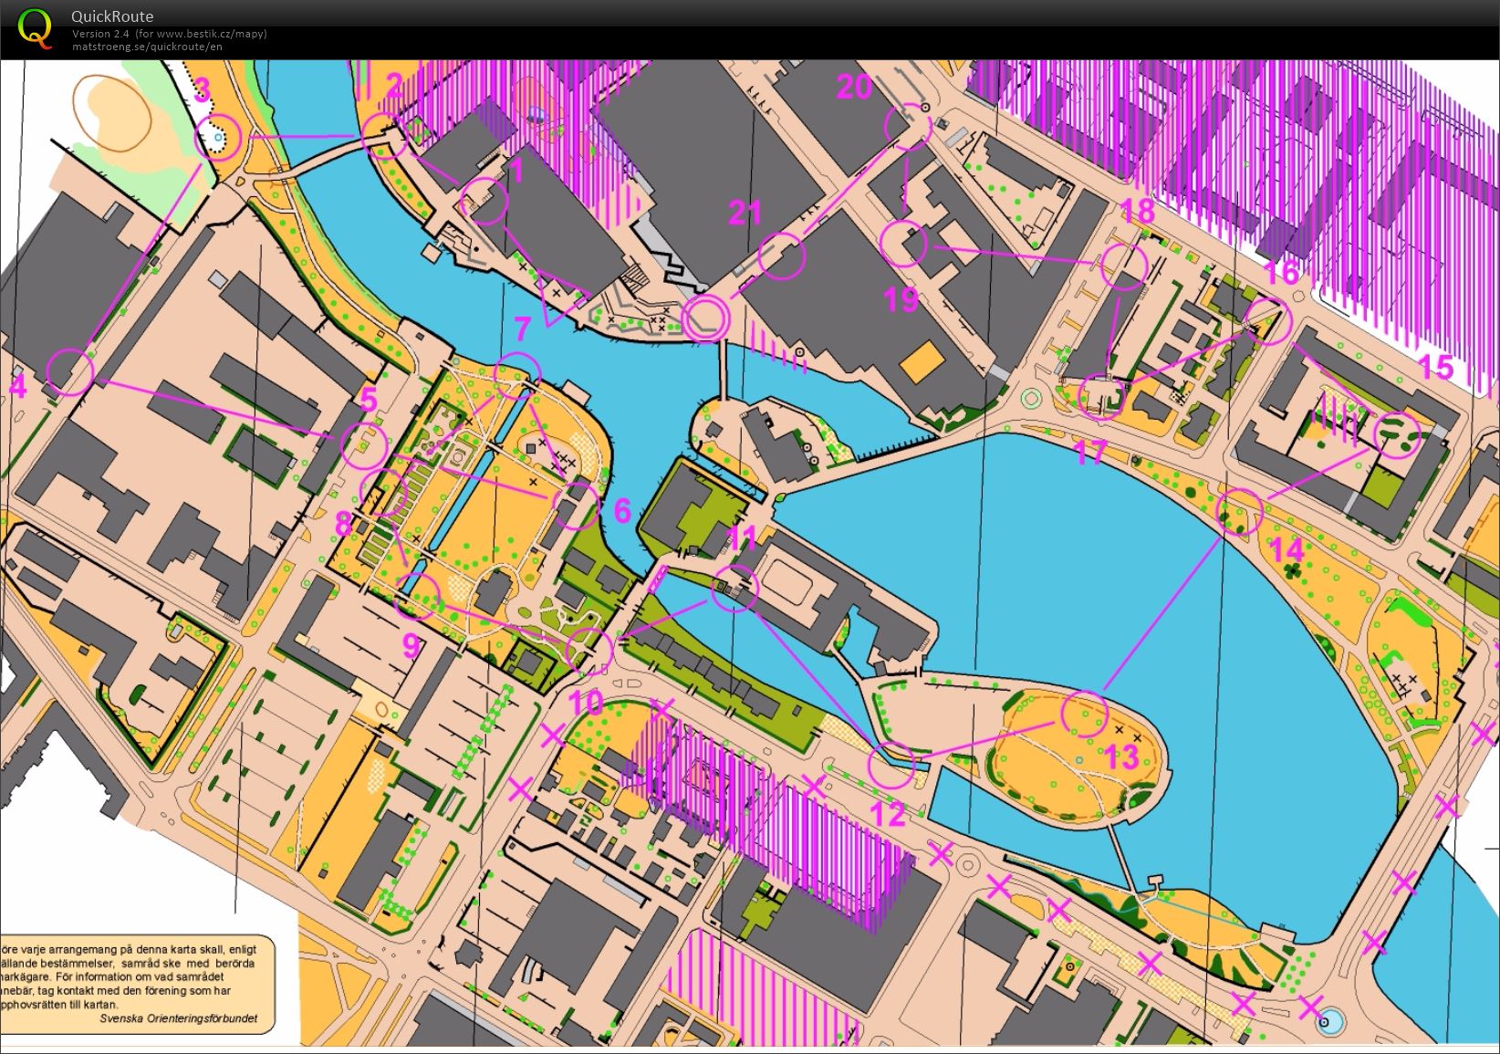Click control number 12 label
Image resolution: width=1500 pixels, height=1054 pixels.
point(889,814)
